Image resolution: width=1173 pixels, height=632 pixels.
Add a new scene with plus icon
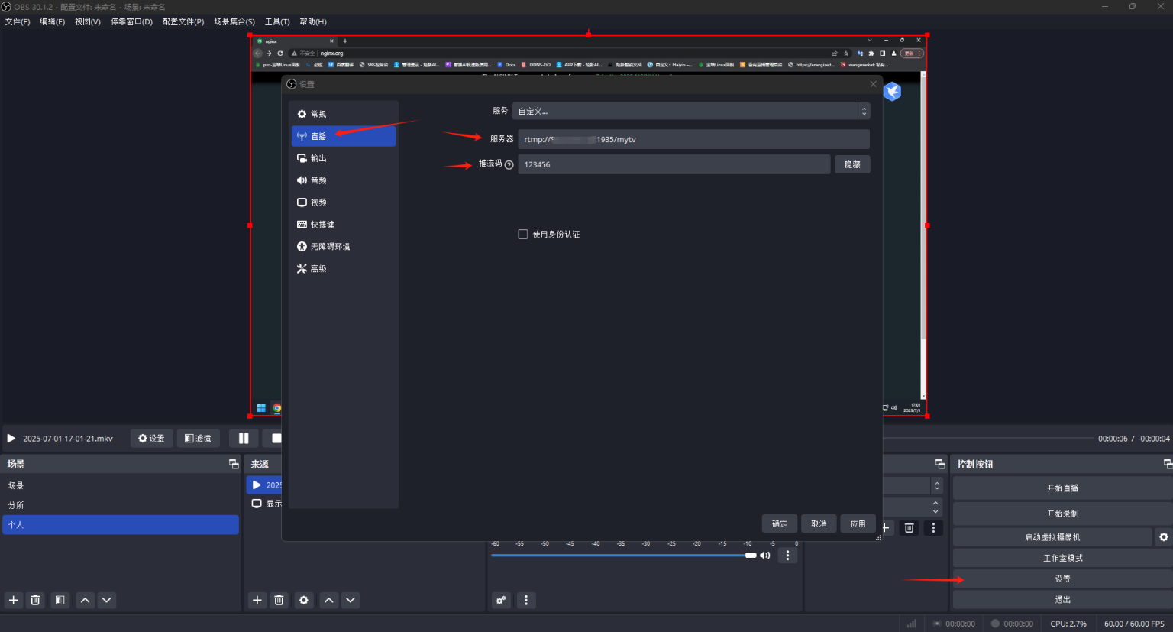coord(13,600)
